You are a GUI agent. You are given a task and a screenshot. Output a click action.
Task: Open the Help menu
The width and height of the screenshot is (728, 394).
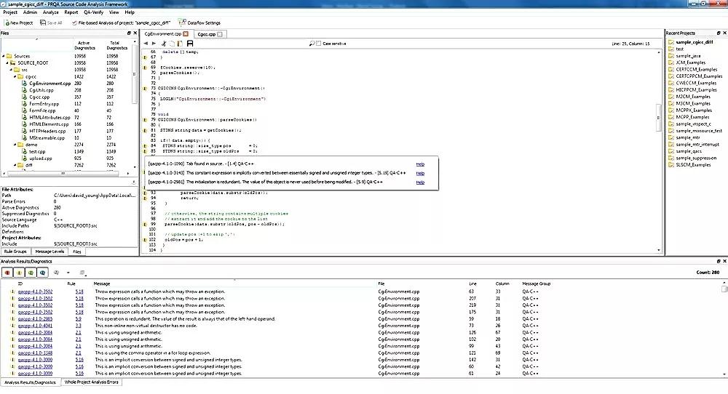(x=130, y=12)
